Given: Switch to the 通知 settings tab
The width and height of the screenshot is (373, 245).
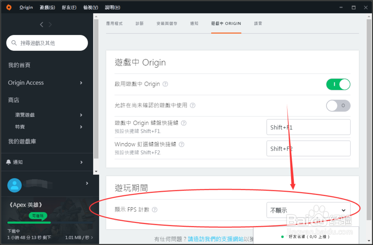Looking at the screenshot, I should point(194,23).
